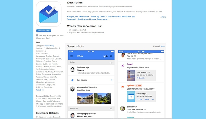Tap the sweep checkmark beside Yesterday
Image resolution: width=206 pixels, height=119 pixels.
tap(111, 108)
